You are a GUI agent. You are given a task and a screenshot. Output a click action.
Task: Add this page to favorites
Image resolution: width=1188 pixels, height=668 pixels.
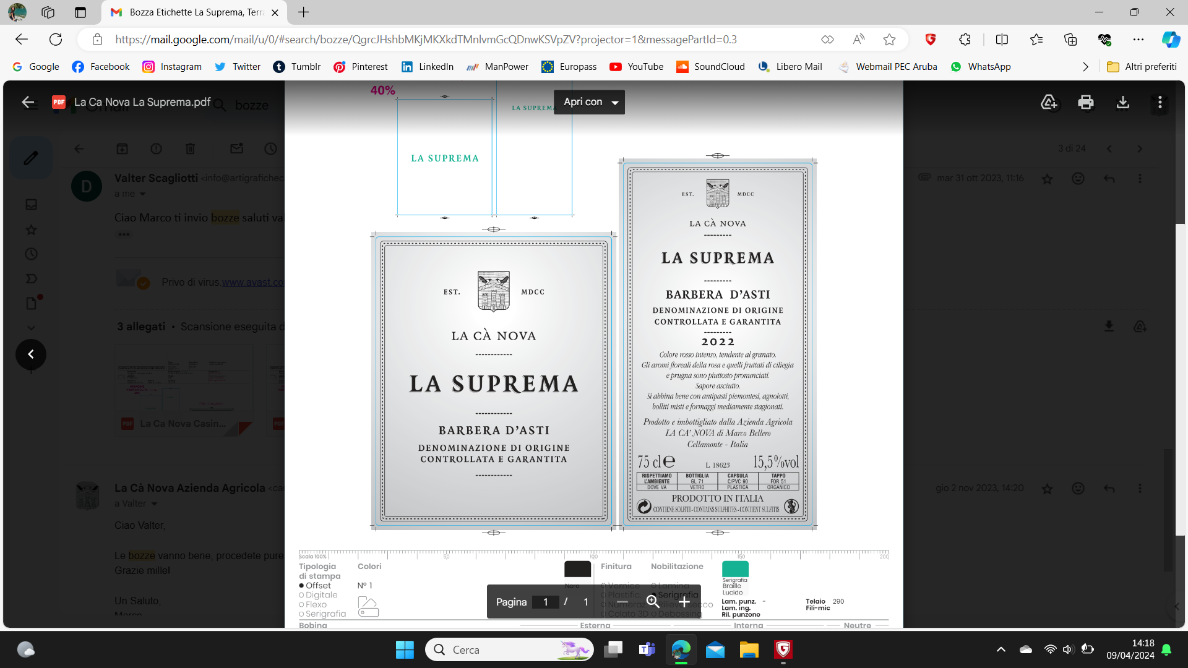[889, 40]
